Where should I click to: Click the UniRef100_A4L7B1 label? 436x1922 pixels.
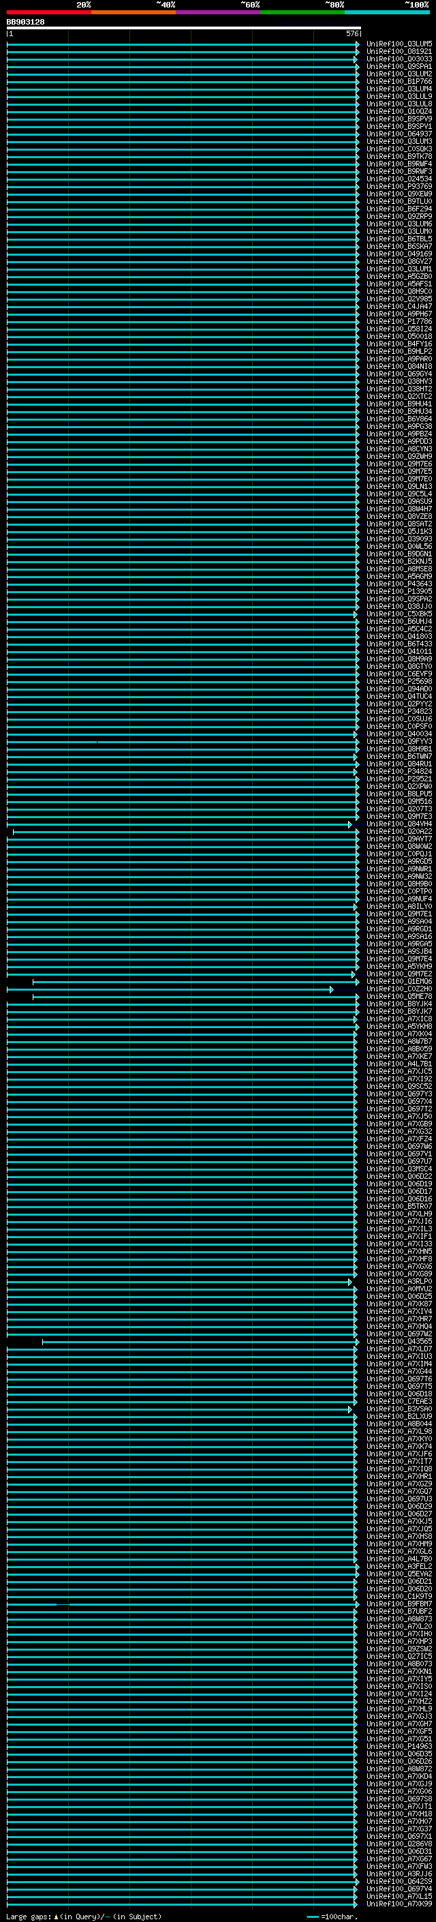click(399, 1064)
